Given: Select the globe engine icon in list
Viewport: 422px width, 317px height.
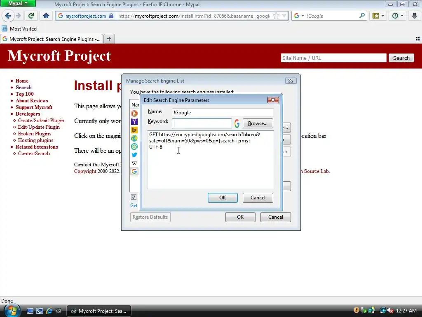Looking at the screenshot, I should pos(134,138).
